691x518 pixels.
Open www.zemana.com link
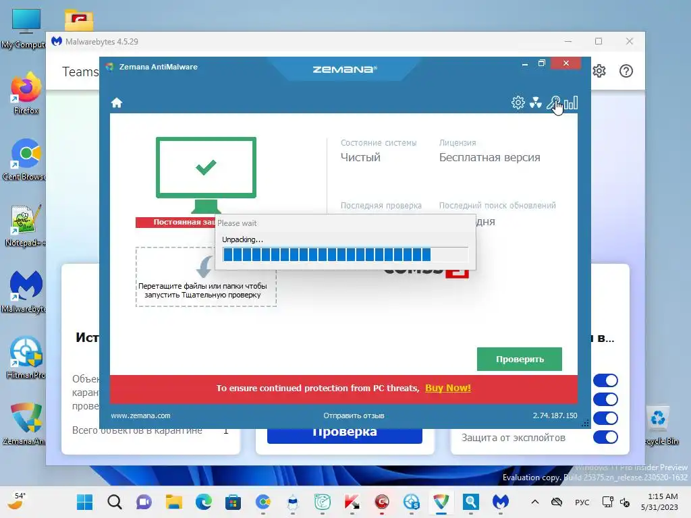(140, 415)
